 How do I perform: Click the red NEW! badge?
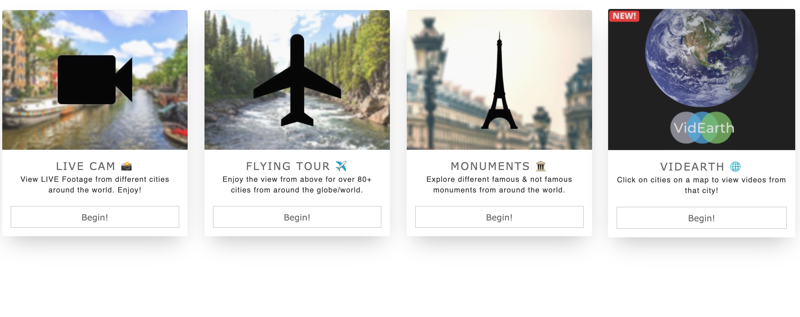624,16
